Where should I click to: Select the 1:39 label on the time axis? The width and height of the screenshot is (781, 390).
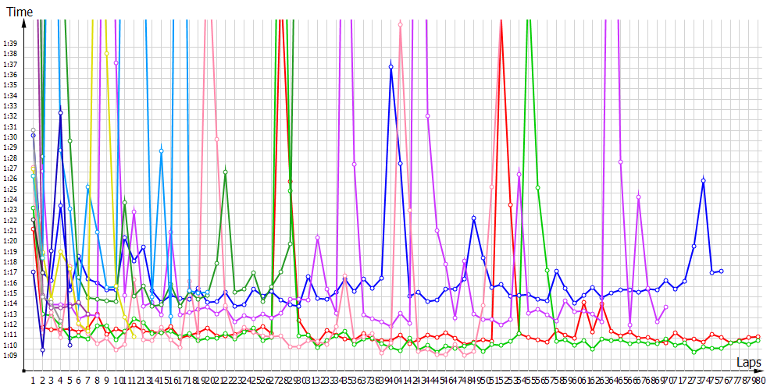(x=10, y=43)
